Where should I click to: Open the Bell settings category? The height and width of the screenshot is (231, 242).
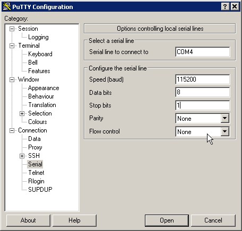(x=33, y=63)
